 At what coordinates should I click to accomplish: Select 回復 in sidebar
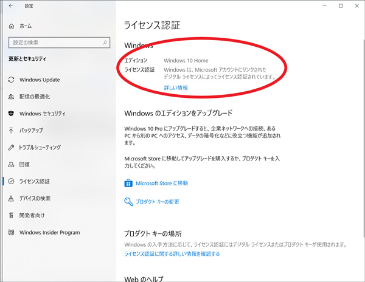click(24, 164)
